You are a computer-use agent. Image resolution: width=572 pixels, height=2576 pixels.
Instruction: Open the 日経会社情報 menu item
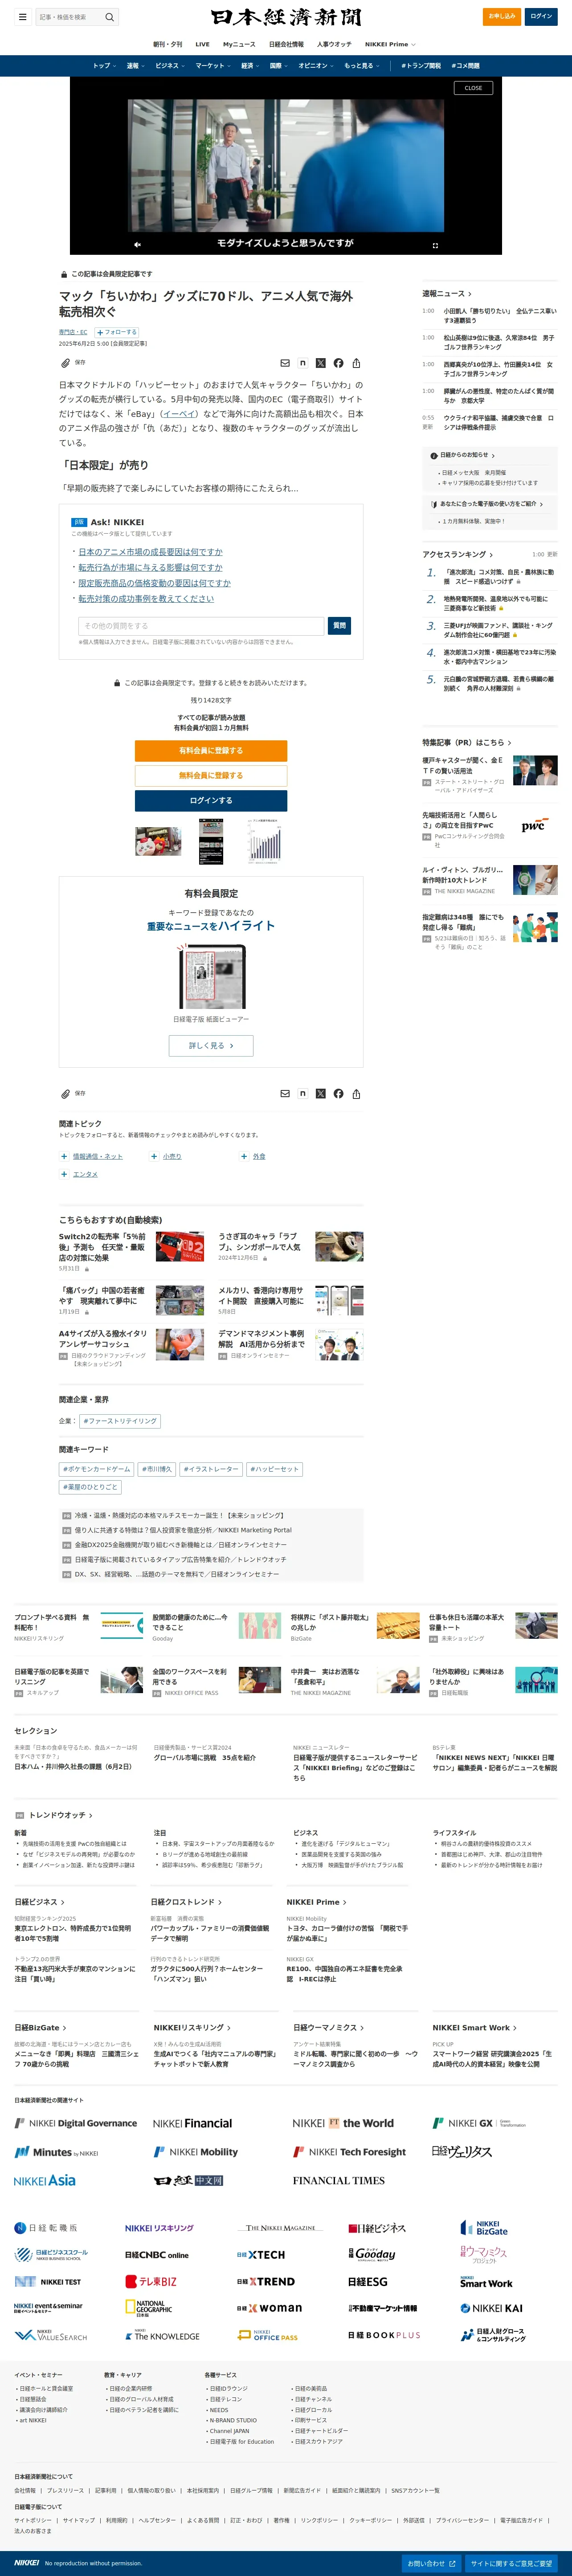286,44
